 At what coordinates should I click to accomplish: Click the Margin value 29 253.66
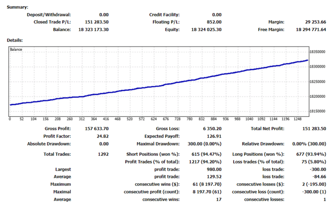coord(316,22)
